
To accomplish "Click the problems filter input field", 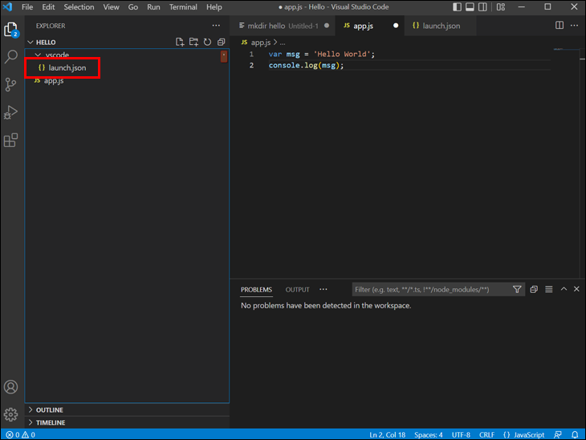I will click(429, 290).
